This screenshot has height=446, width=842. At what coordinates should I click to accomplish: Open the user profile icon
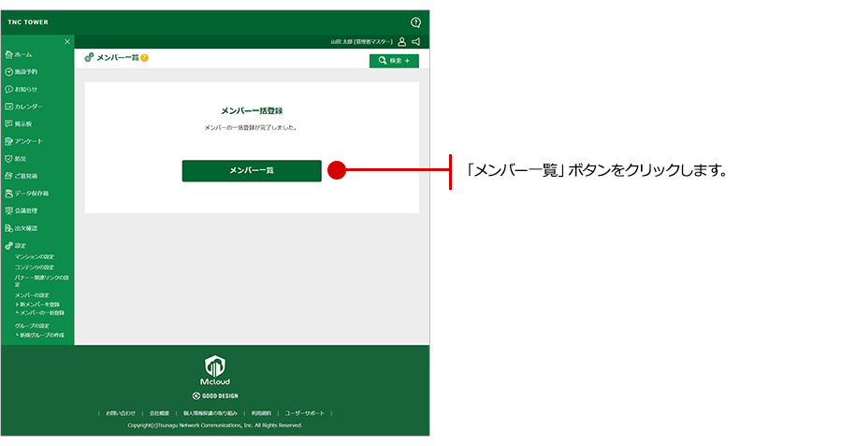[x=401, y=42]
